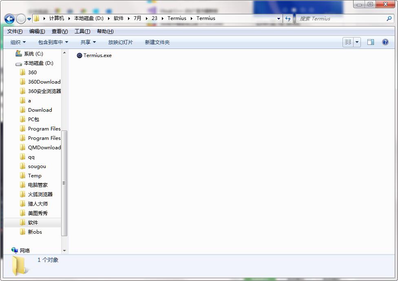The height and width of the screenshot is (281, 398).
Task: Click the Forward navigation arrow button
Action: tap(21, 19)
